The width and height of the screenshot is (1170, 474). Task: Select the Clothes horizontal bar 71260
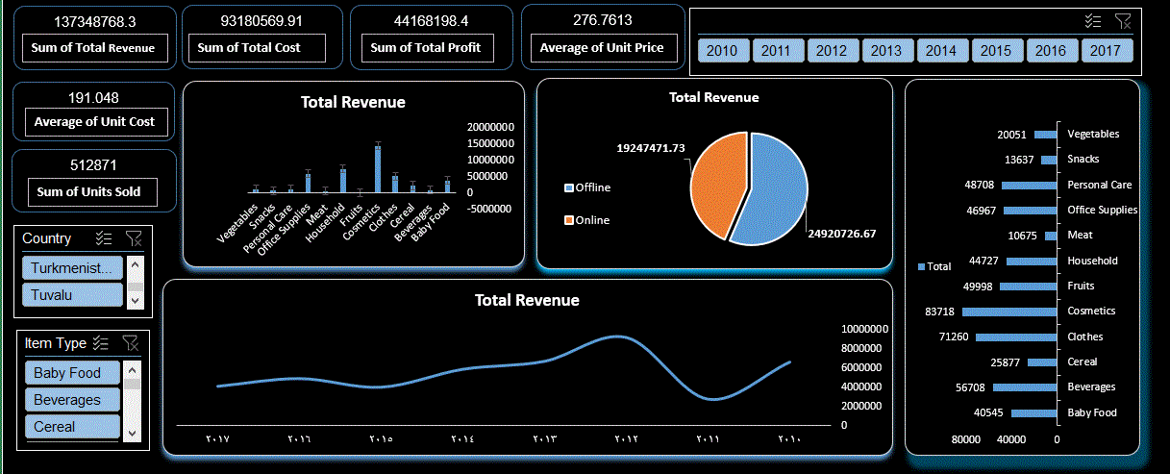pyautogui.click(x=1016, y=337)
